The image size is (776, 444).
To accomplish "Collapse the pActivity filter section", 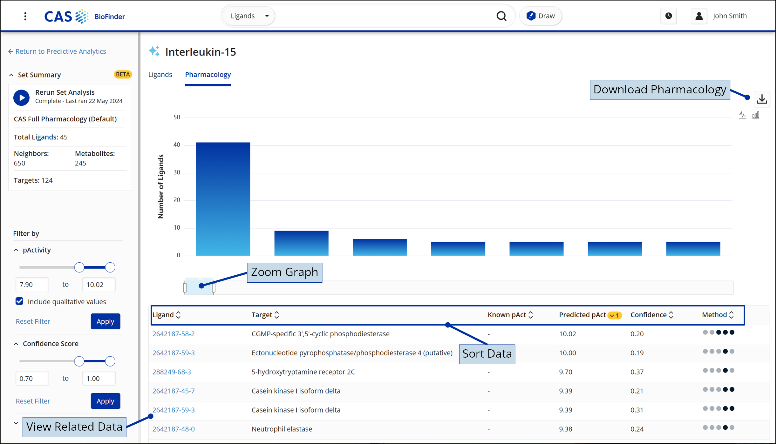I will pos(16,250).
